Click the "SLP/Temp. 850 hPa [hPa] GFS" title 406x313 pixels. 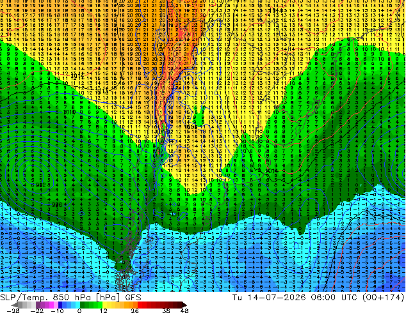70,298
